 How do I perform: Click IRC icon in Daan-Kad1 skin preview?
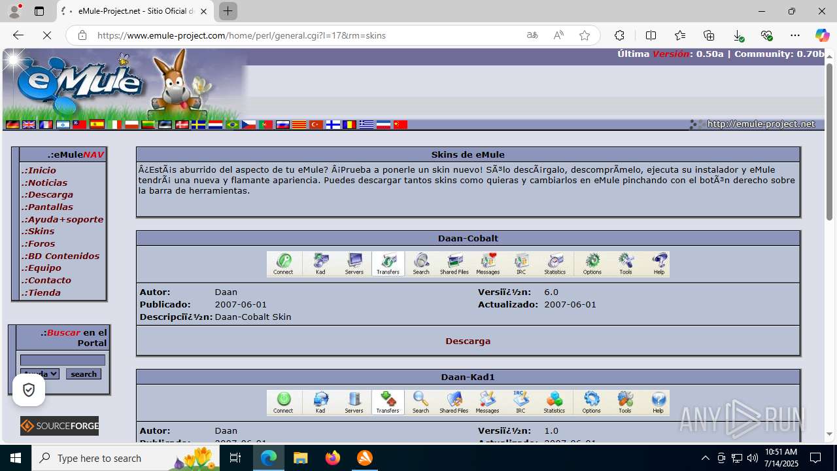point(521,402)
